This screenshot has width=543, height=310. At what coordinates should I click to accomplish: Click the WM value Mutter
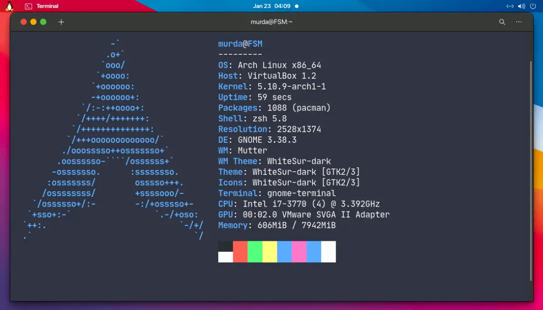(252, 150)
